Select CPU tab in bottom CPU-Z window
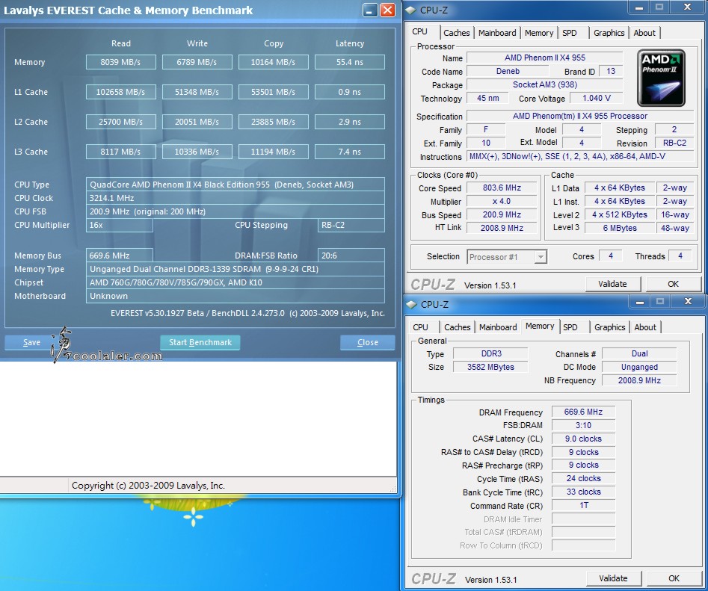 tap(420, 327)
